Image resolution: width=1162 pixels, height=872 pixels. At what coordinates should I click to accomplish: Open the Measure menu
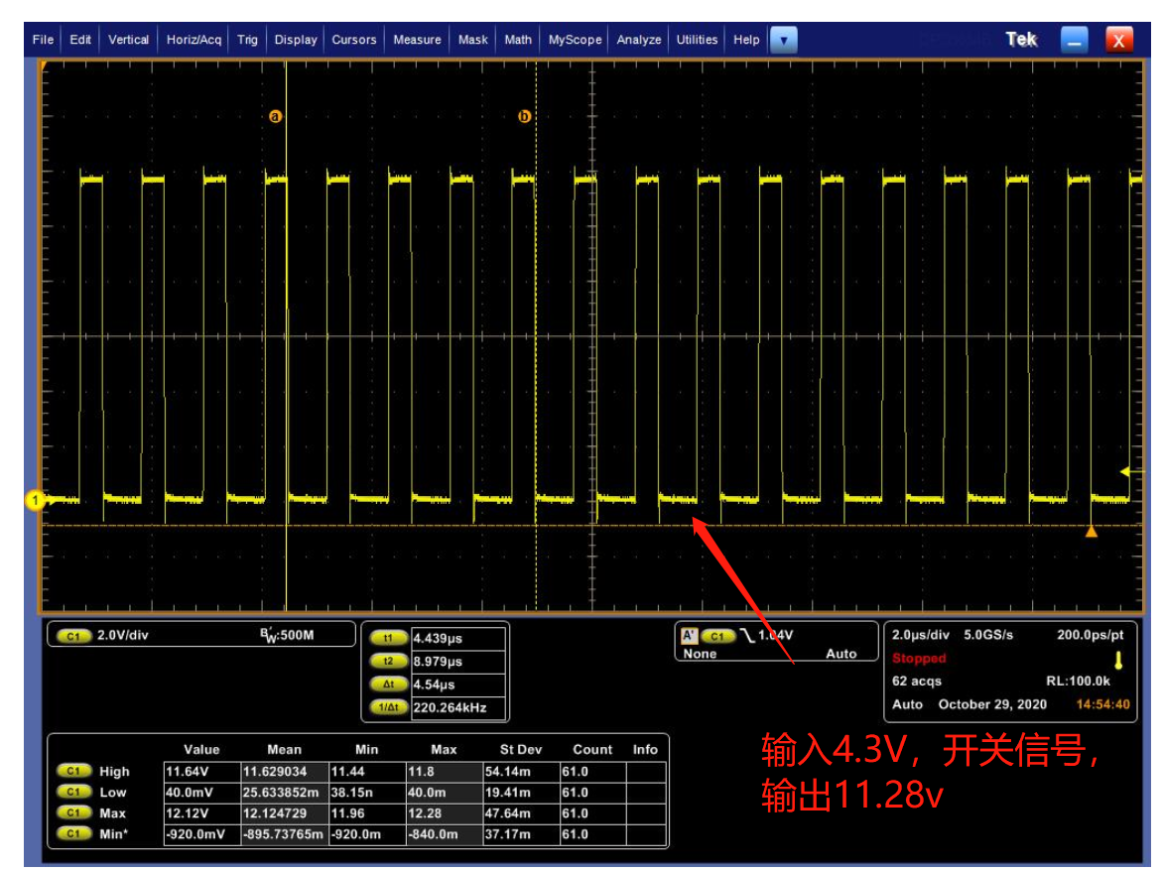tap(417, 40)
